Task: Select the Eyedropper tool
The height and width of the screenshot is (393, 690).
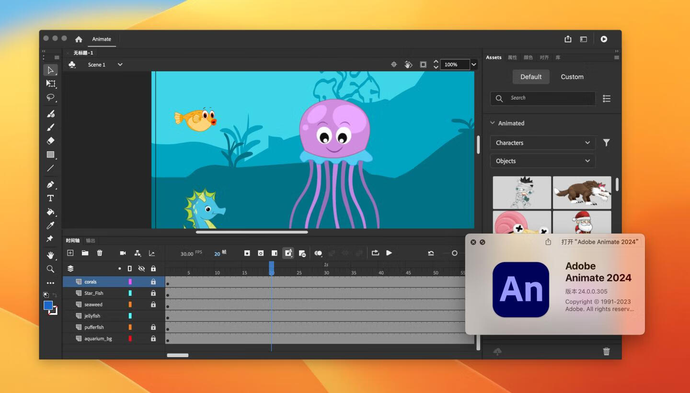Action: 50,225
